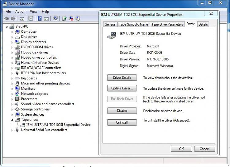Click driver date 6/21/2006 text
This screenshot has height=167, width=230.
pyautogui.click(x=155, y=53)
